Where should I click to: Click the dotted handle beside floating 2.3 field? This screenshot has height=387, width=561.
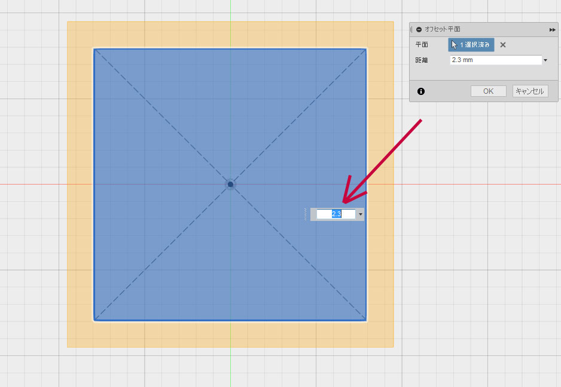[x=306, y=214]
